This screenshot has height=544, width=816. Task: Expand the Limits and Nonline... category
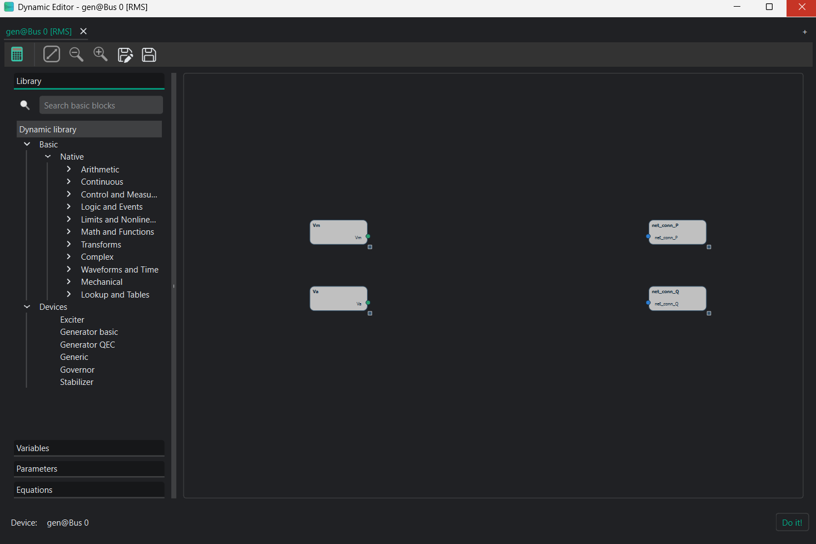pyautogui.click(x=68, y=219)
